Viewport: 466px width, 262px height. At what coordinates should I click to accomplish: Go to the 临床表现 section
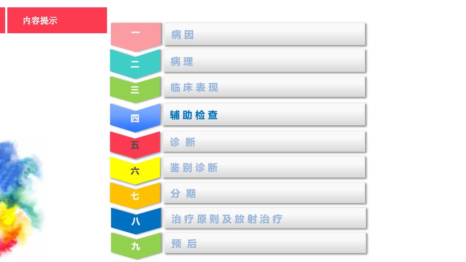tap(264, 87)
